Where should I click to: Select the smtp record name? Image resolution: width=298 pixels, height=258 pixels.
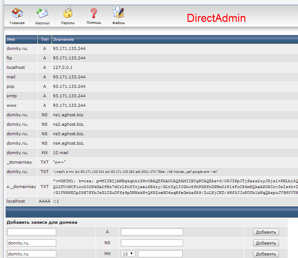(x=12, y=96)
